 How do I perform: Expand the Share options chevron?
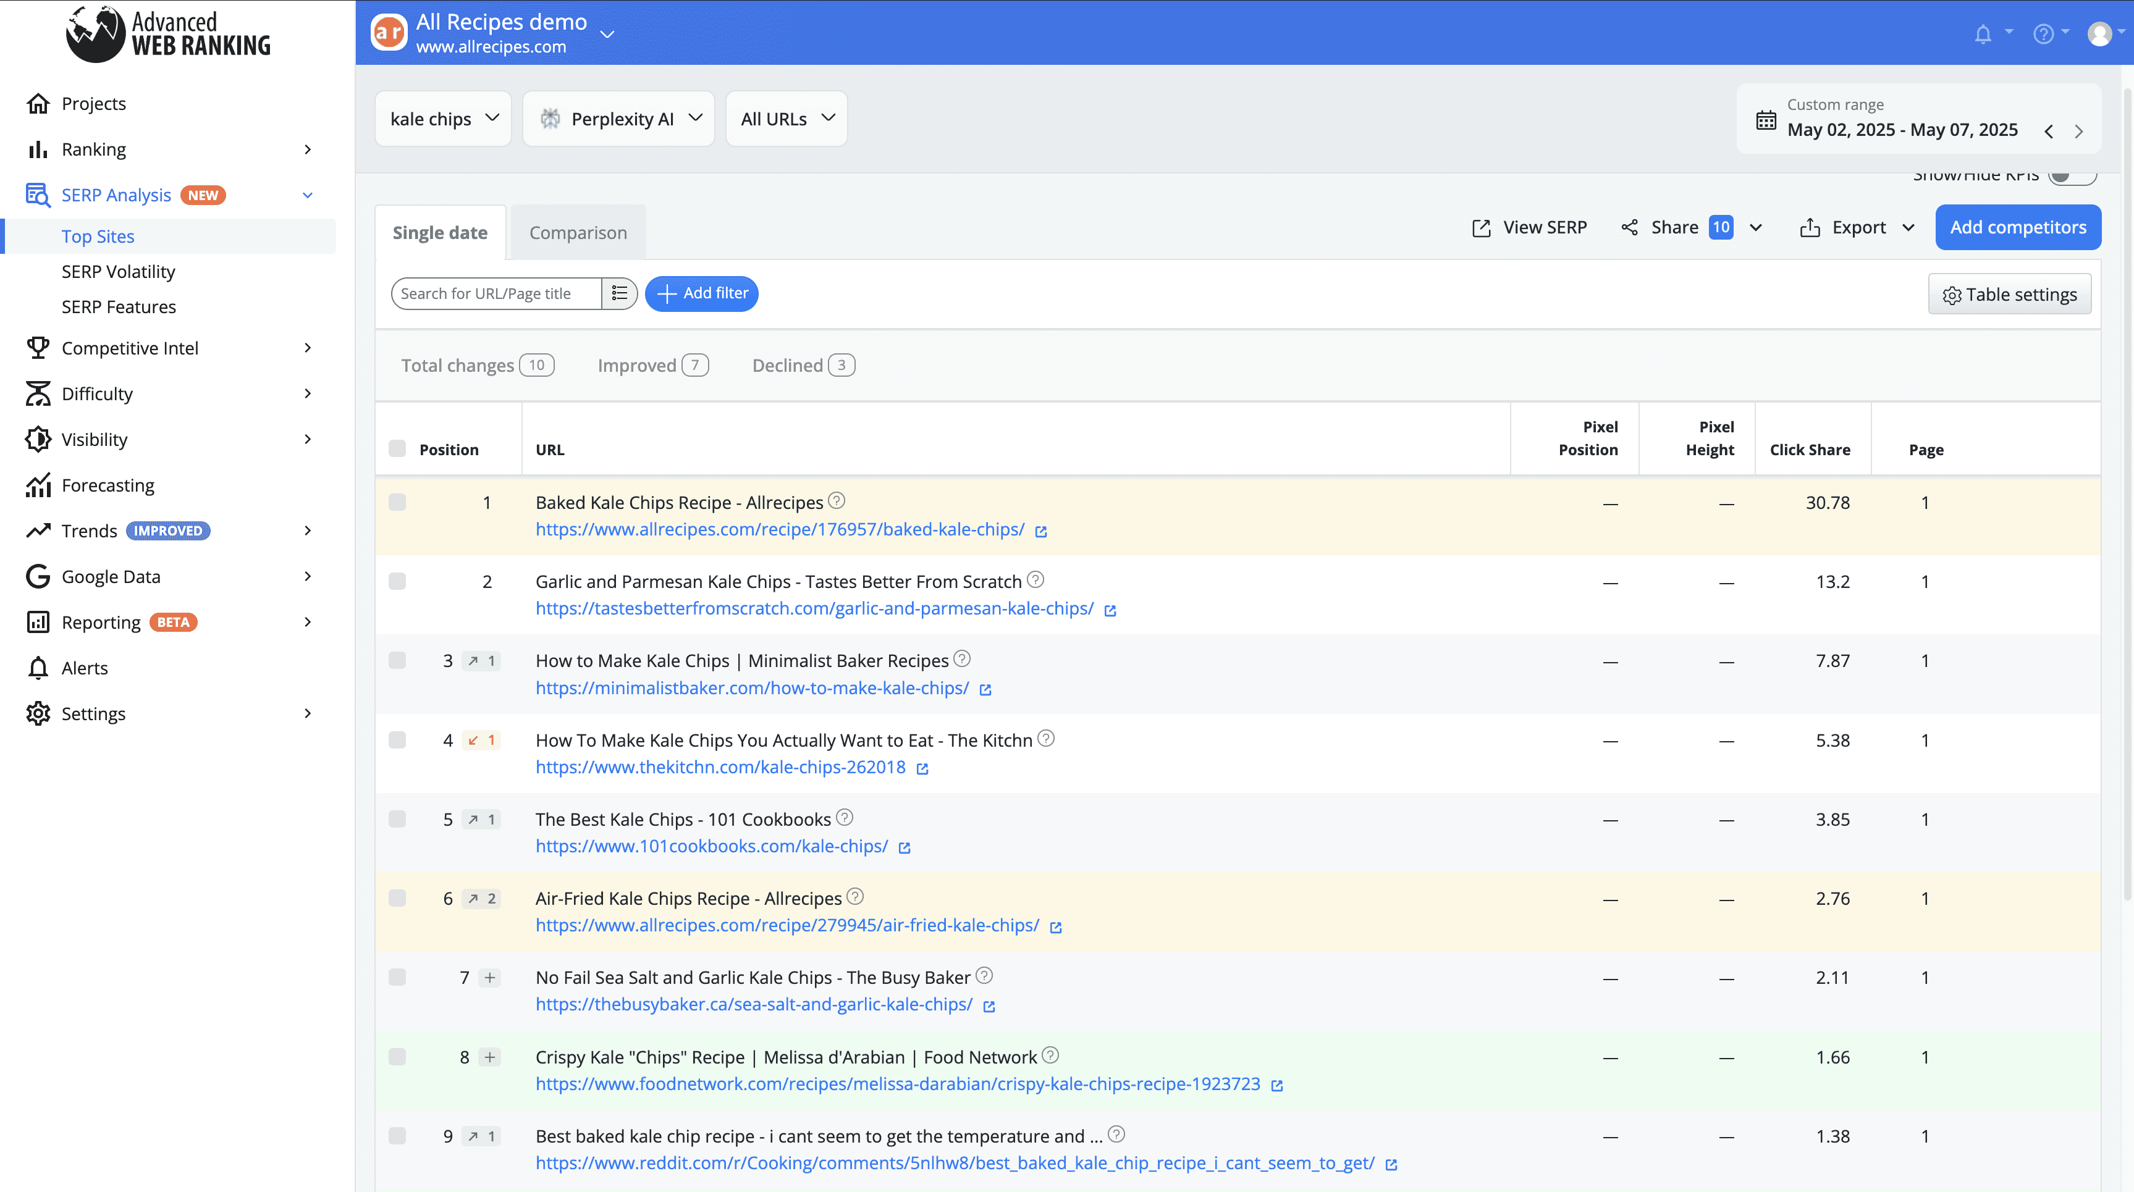pos(1755,228)
